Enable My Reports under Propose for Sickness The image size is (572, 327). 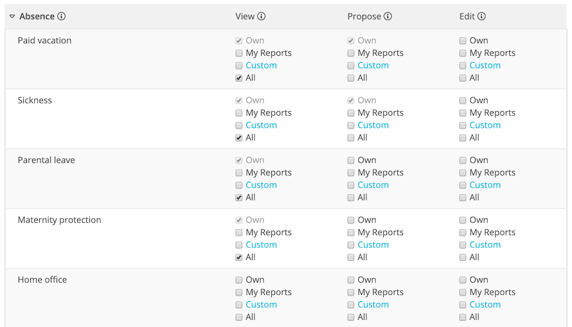tap(351, 113)
